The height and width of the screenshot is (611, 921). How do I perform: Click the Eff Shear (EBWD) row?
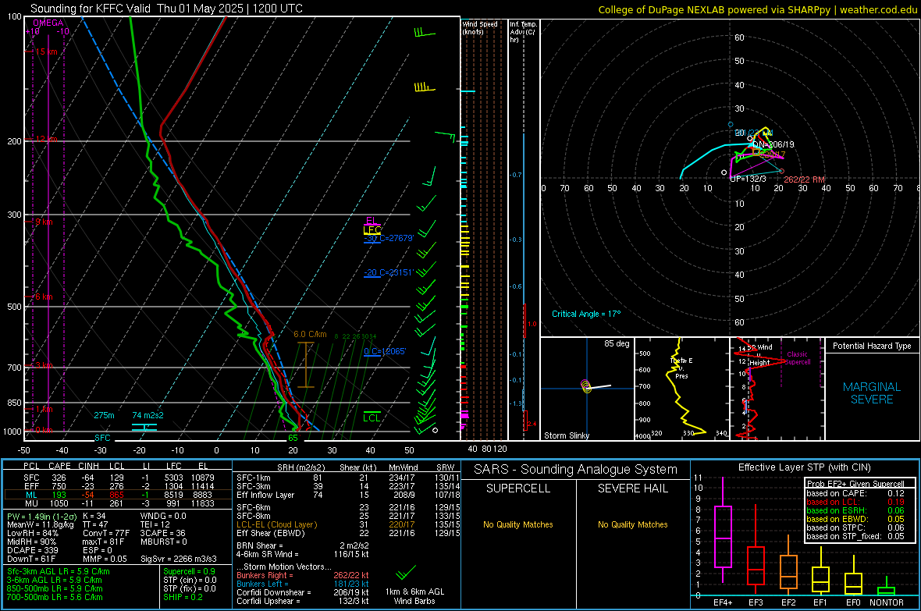(348, 534)
